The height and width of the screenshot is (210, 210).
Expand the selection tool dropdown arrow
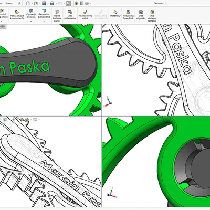pos(72,3)
